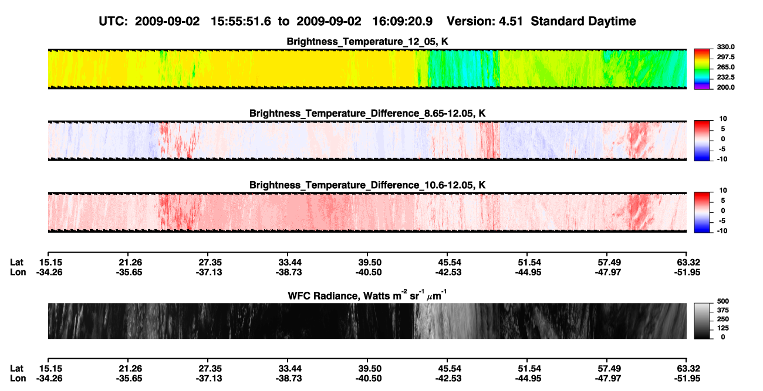Click longitude -47.97 on the bottom axis
763x391 pixels.
607,378
